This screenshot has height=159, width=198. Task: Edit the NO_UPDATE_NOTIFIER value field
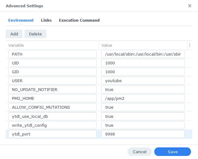143,89
